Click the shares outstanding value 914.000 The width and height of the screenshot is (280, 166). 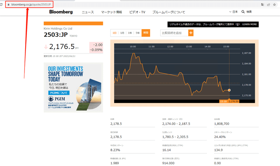(x=168, y=163)
